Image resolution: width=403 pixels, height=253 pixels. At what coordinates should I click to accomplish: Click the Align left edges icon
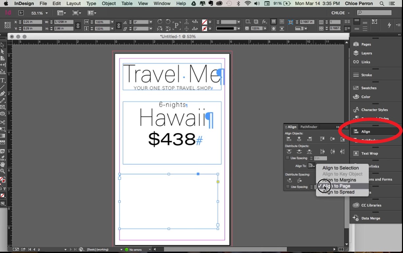[289, 138]
